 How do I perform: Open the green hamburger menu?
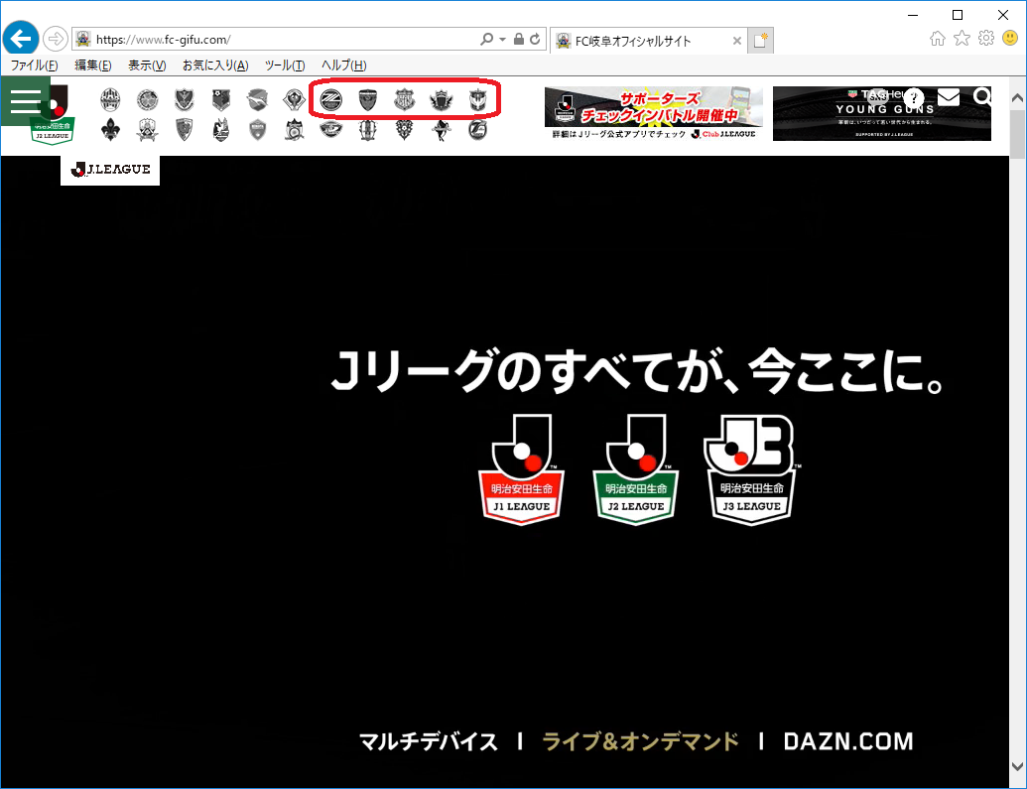[x=25, y=100]
